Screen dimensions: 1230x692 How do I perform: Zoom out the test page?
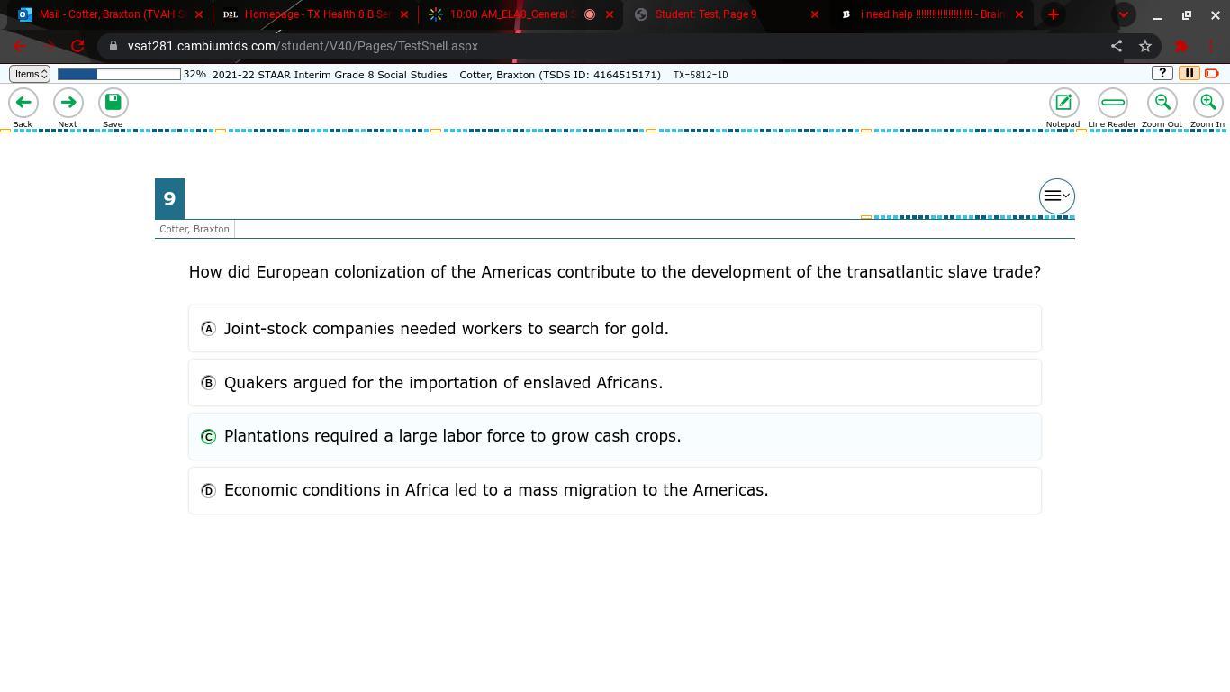1162,103
